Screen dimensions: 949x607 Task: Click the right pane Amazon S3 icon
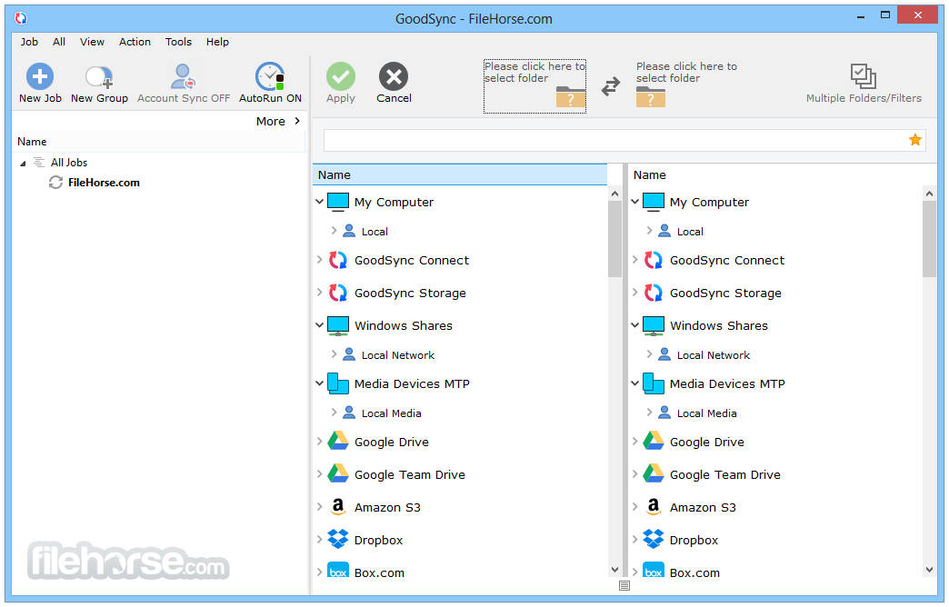click(x=653, y=507)
